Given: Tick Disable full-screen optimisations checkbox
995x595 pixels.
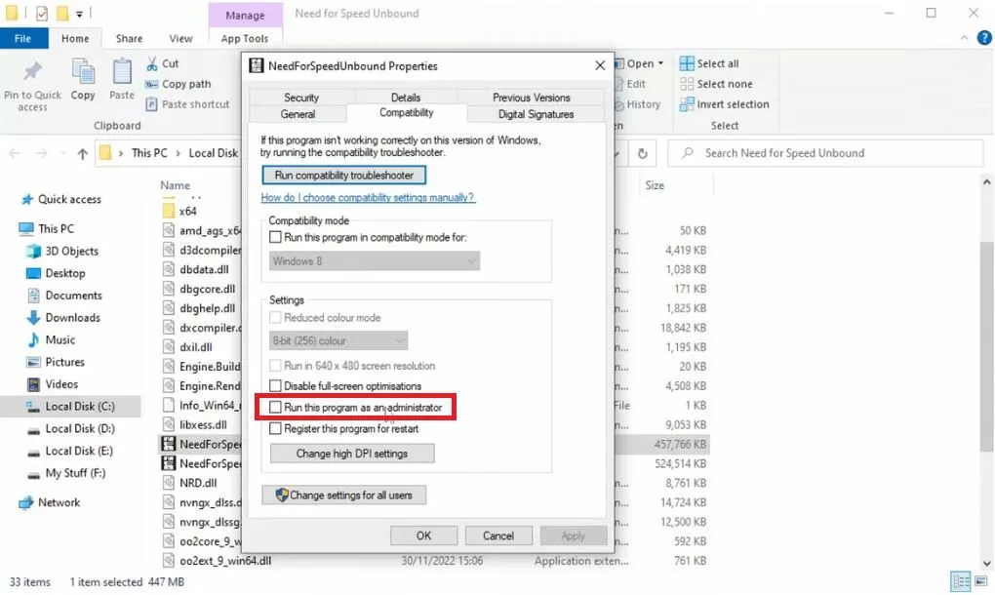Looking at the screenshot, I should pyautogui.click(x=276, y=386).
